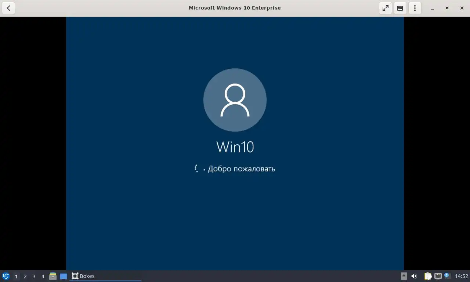
Task: Open the keyboard shortcuts button
Action: coord(400,8)
